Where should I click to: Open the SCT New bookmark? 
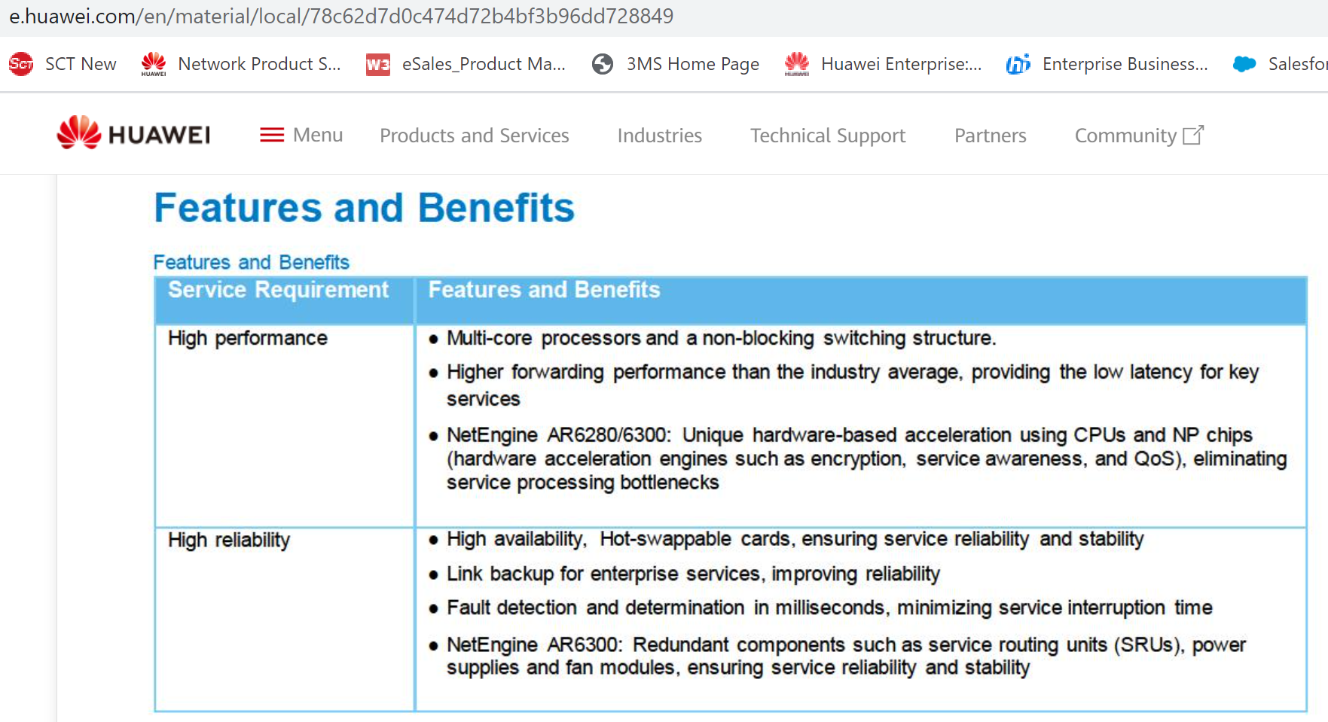click(63, 64)
